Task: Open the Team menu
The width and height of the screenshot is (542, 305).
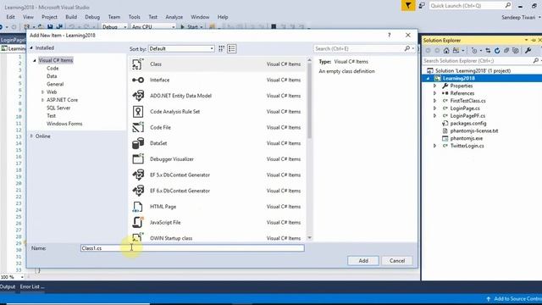Action: click(114, 17)
